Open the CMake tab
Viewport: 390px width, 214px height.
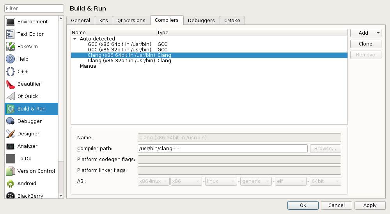coord(232,21)
